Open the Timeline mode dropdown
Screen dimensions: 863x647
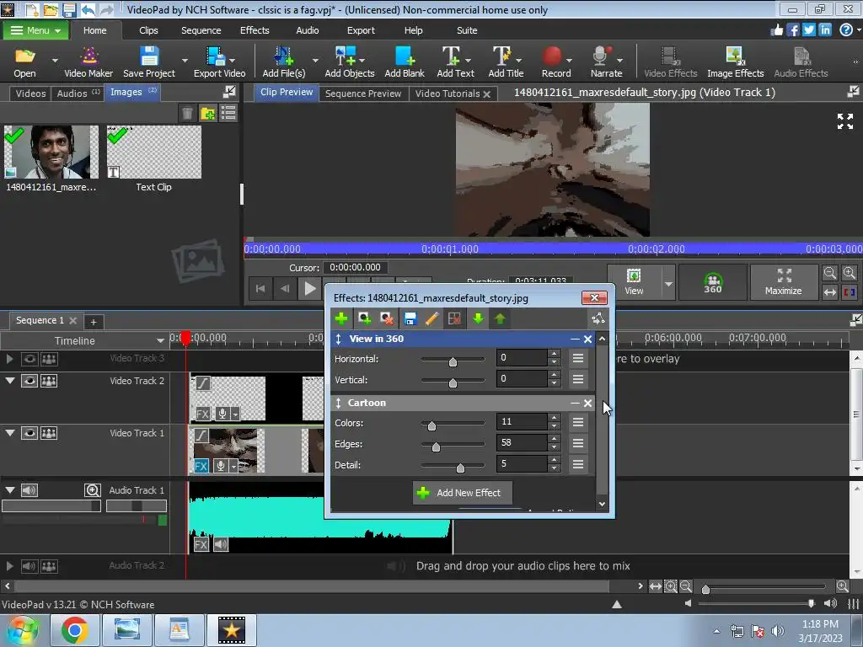coord(160,341)
